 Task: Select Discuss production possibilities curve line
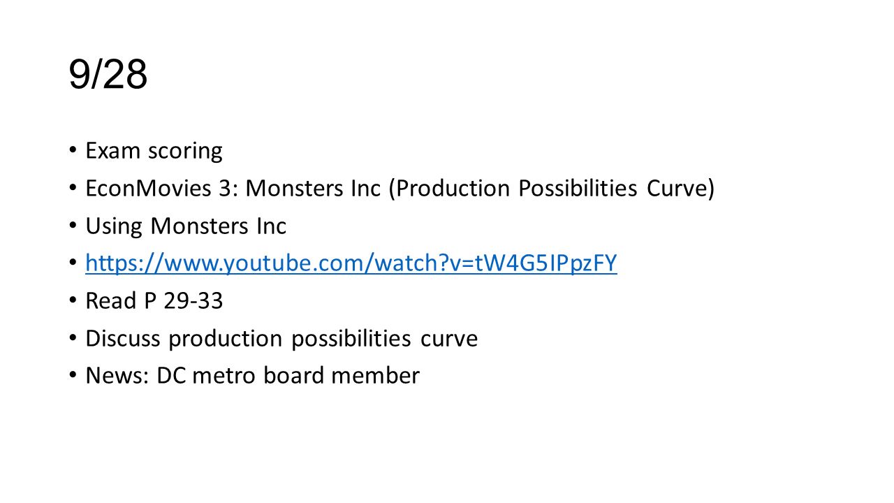pos(281,339)
